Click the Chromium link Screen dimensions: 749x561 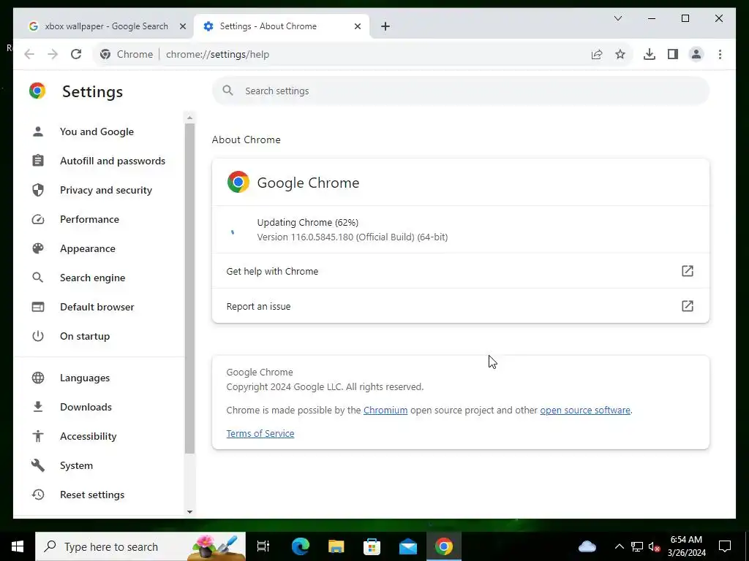tap(385, 411)
